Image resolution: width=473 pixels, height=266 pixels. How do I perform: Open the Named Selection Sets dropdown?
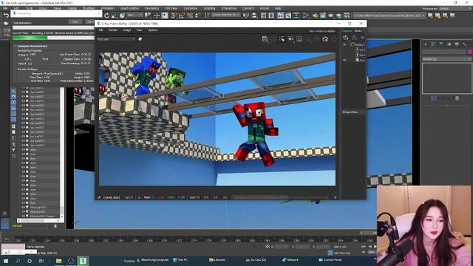click(225, 15)
